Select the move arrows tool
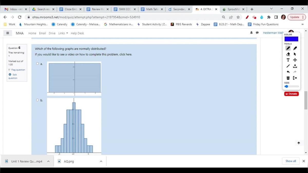The width and height of the screenshot is (308, 173). pyautogui.click(x=295, y=60)
